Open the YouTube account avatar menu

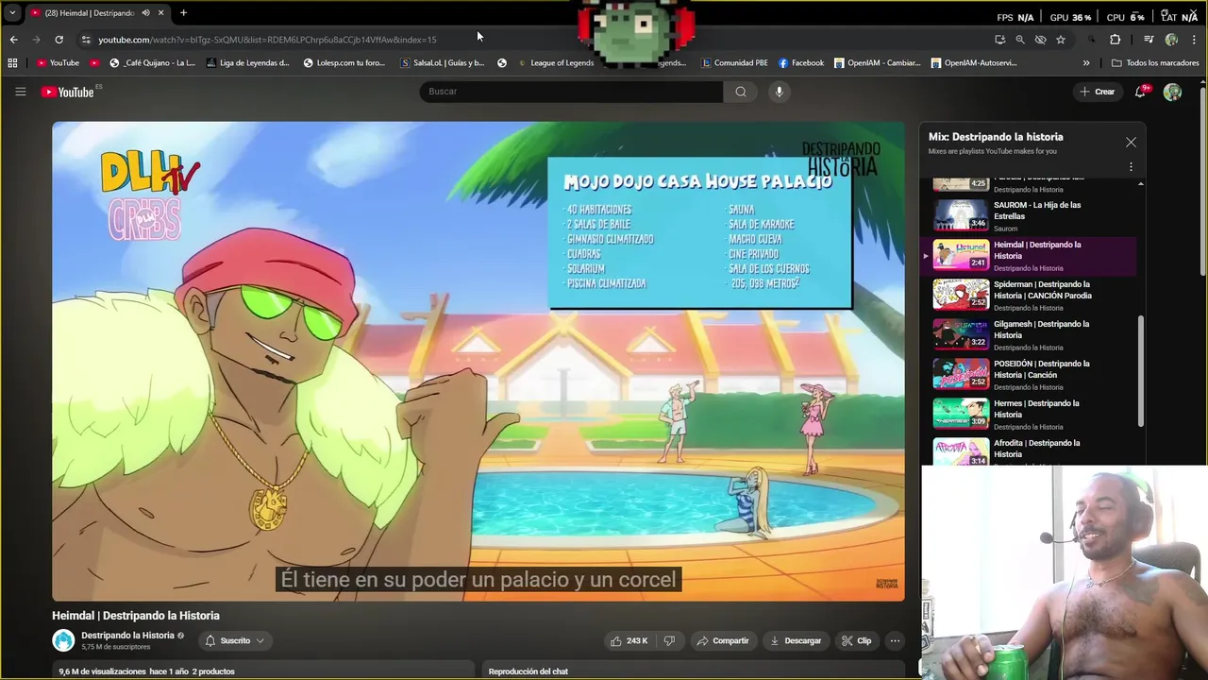1172,92
